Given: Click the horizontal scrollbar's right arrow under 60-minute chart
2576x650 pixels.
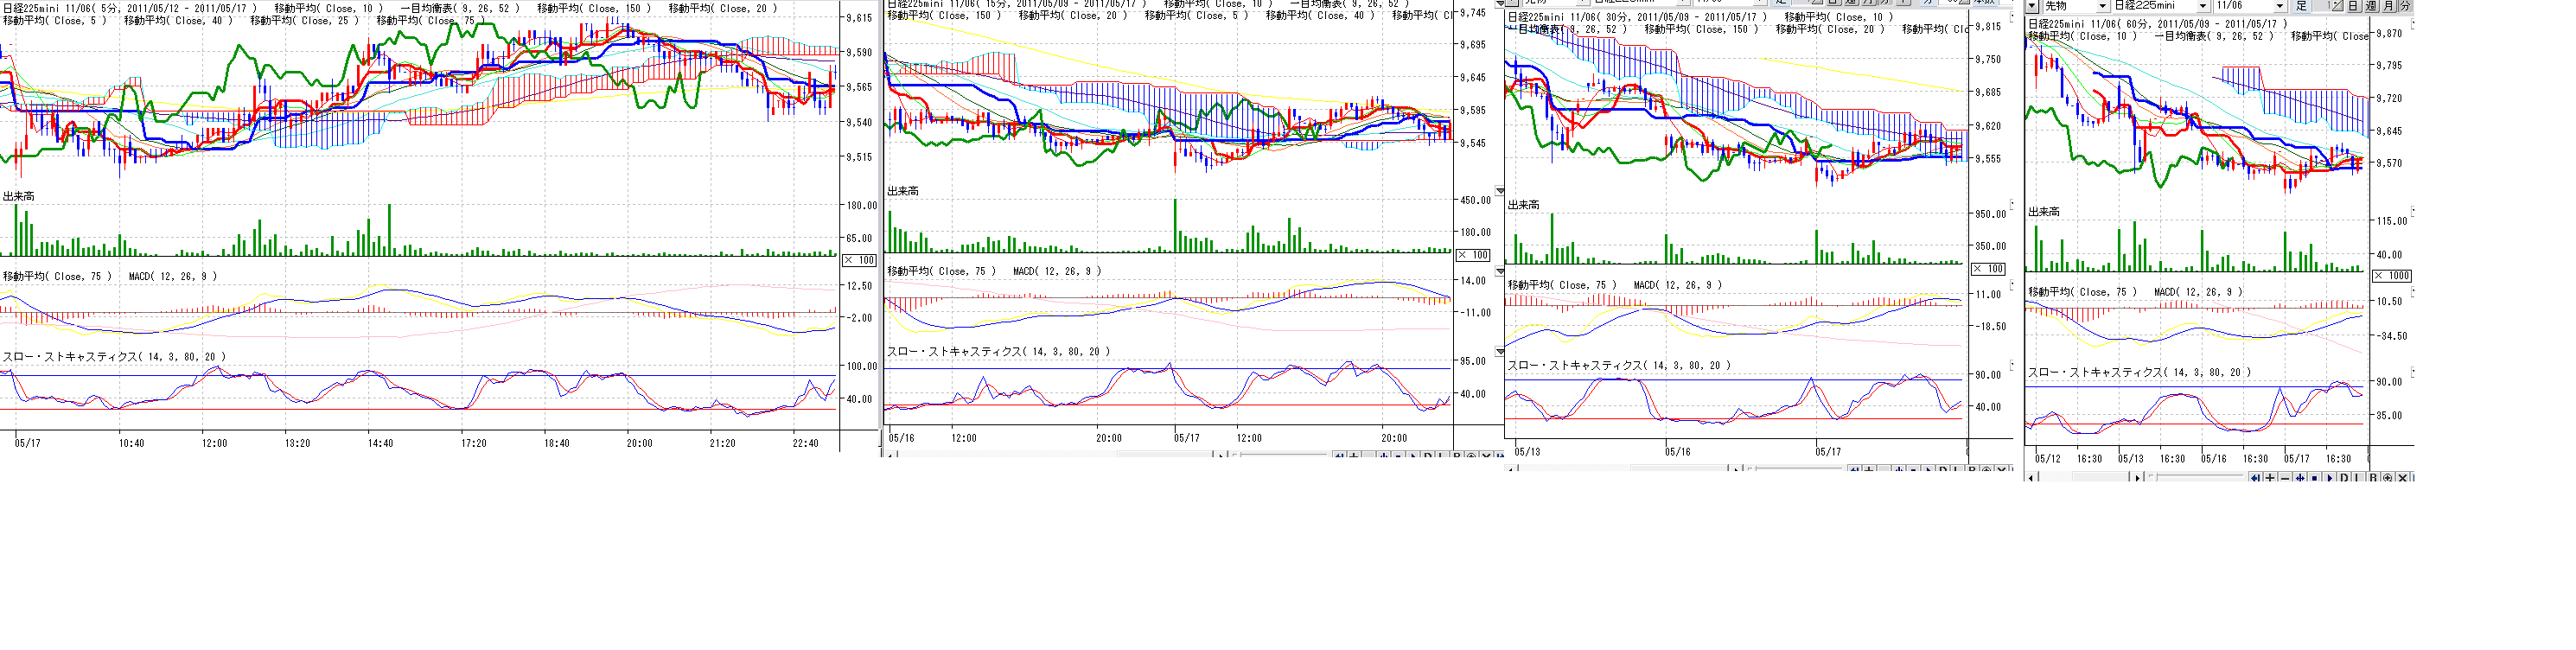Looking at the screenshot, I should coord(2138,478).
